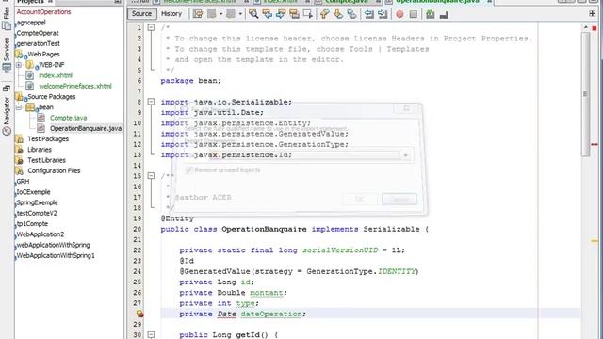This screenshot has width=603, height=339.
Task: Select testCompteV2 project
Action: point(37,213)
